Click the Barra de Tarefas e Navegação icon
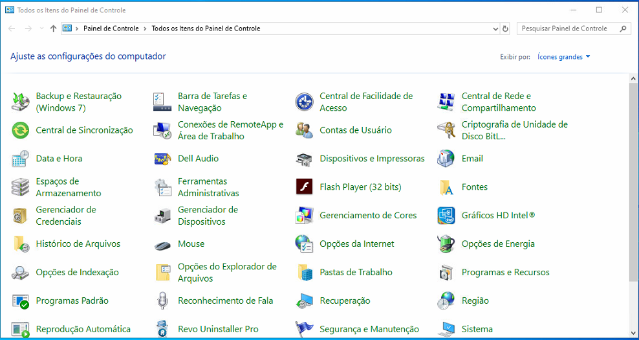This screenshot has height=340, width=639. 162,102
